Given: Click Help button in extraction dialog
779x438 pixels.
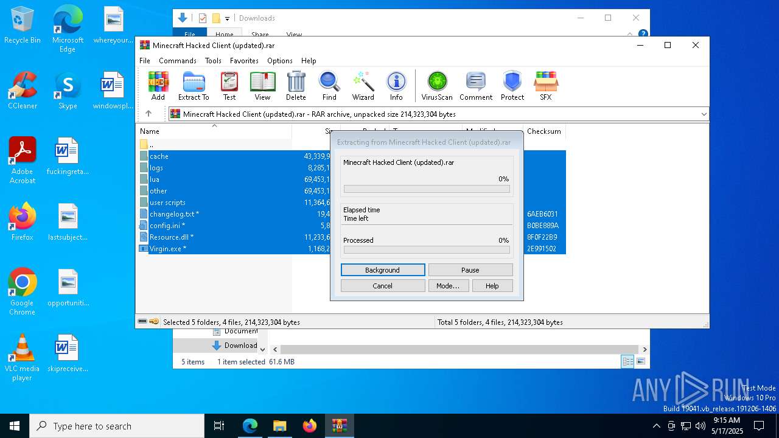Looking at the screenshot, I should 492,286.
